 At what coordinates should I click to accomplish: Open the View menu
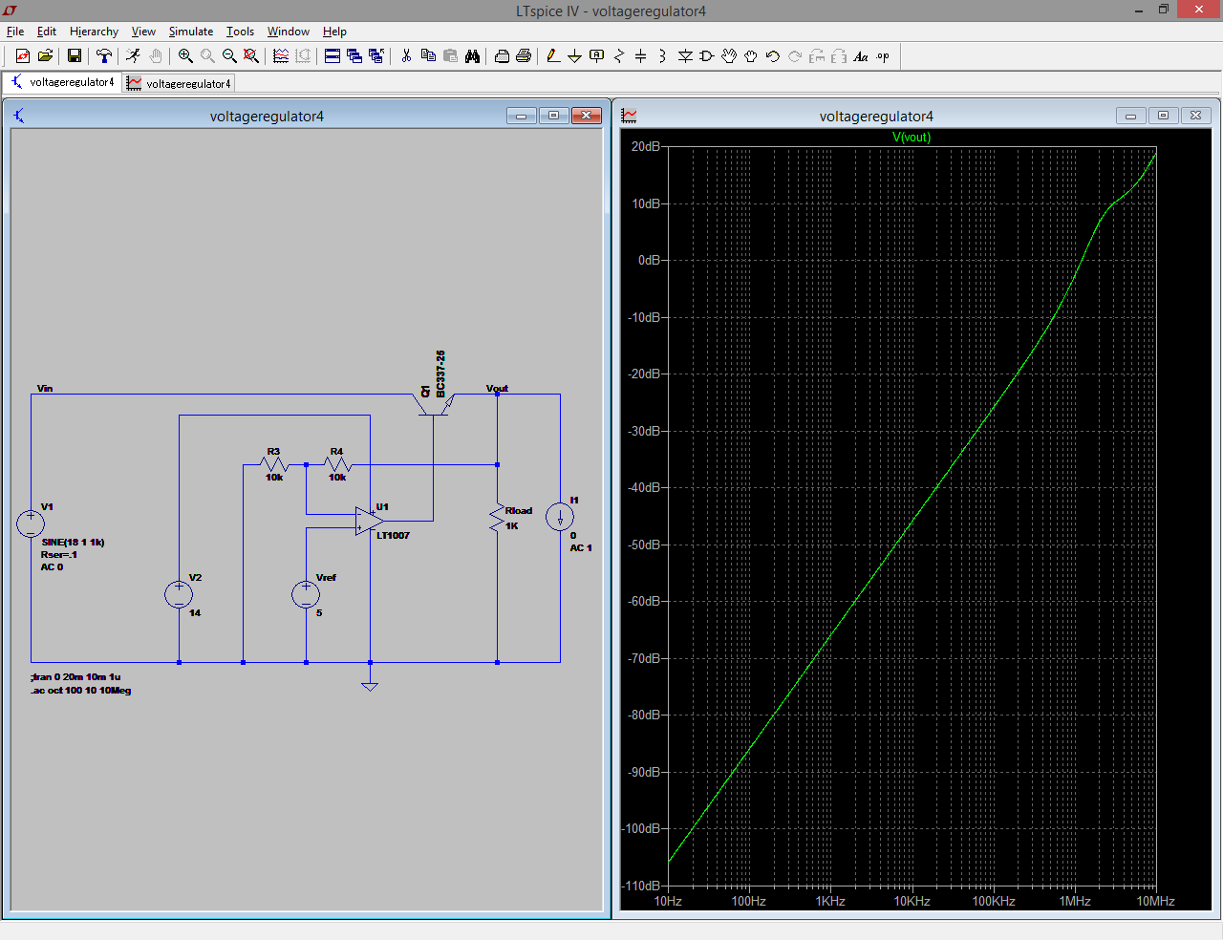point(143,32)
